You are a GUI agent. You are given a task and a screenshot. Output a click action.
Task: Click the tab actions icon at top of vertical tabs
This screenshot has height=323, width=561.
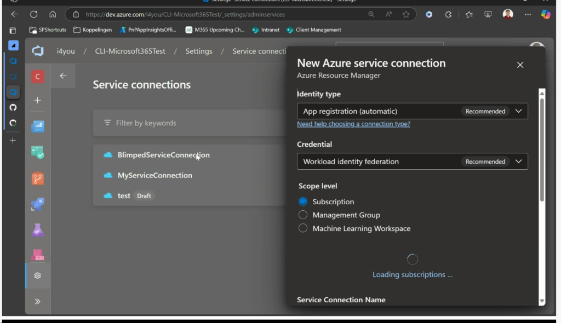click(x=13, y=31)
